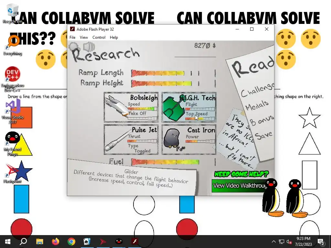
Task: Open Everything search desktop shortcut
Action: pos(13,45)
